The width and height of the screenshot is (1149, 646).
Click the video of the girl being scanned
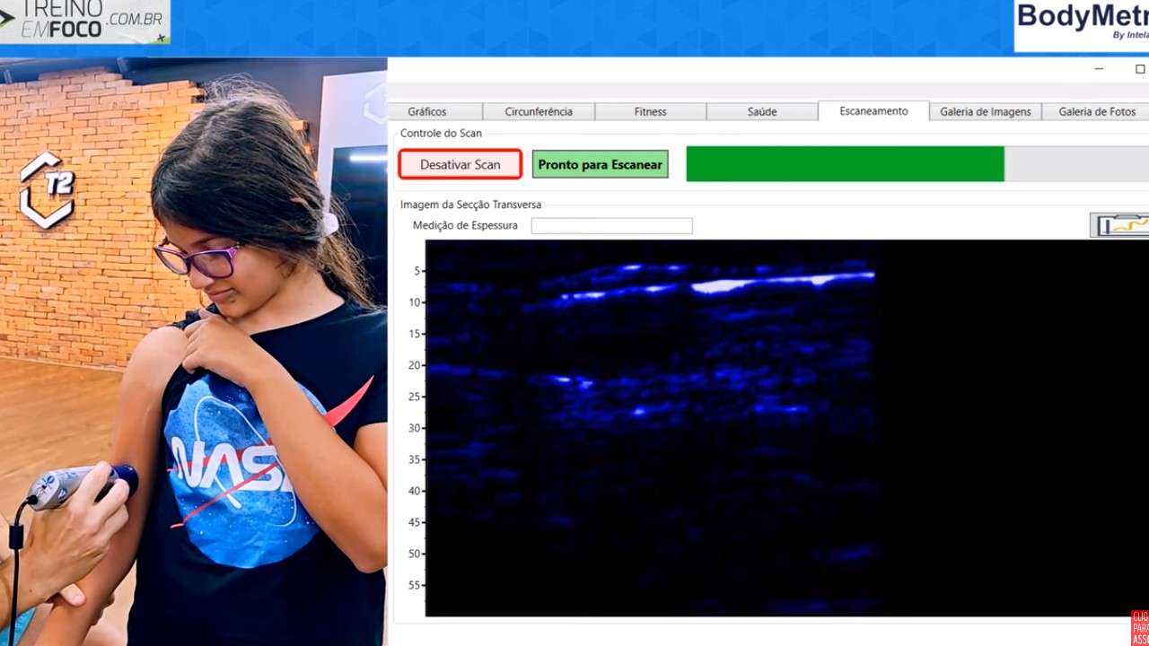coord(193,352)
